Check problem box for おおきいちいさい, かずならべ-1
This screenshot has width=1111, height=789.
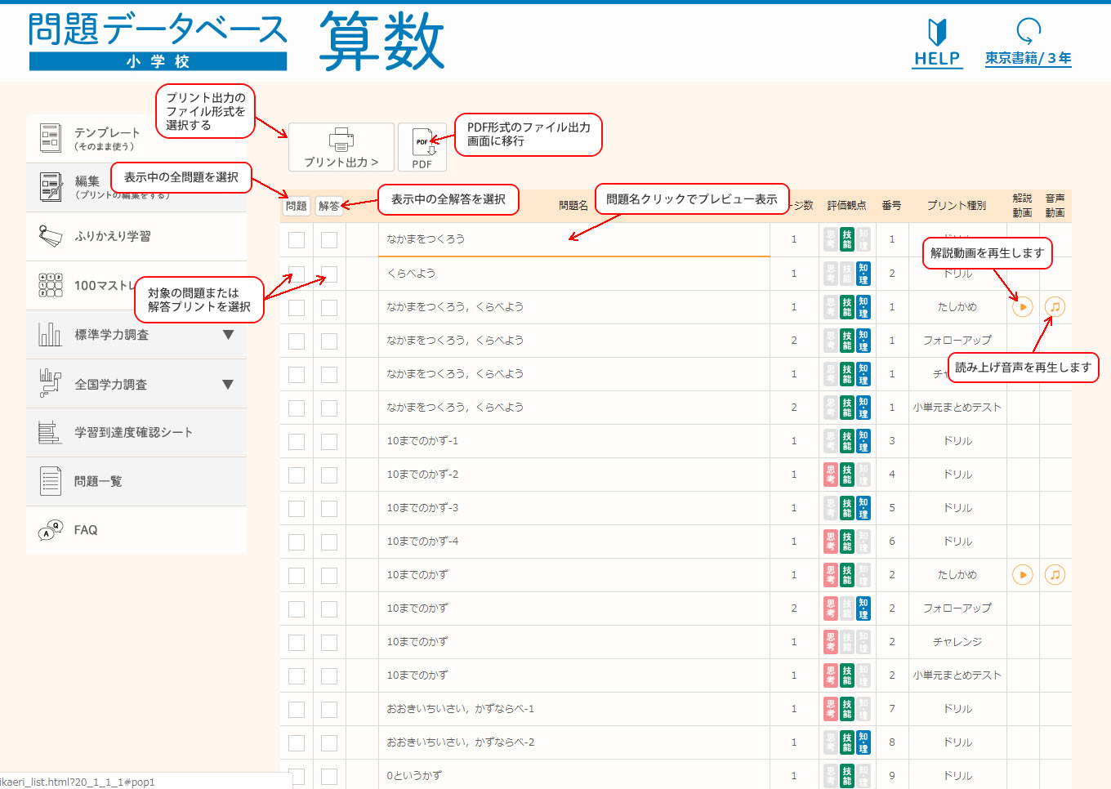tap(297, 709)
